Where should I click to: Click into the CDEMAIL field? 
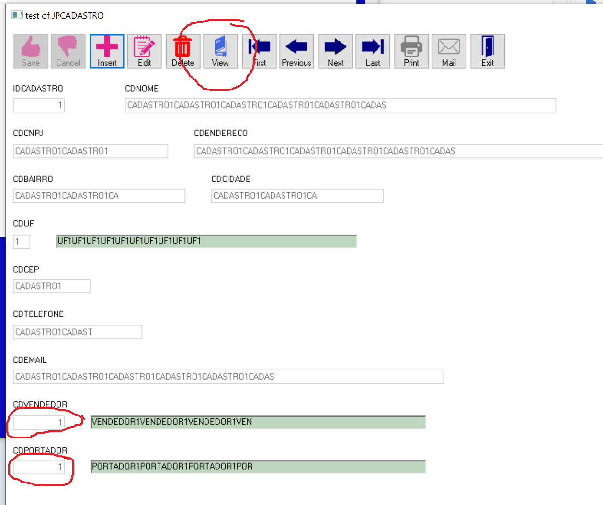pos(228,377)
